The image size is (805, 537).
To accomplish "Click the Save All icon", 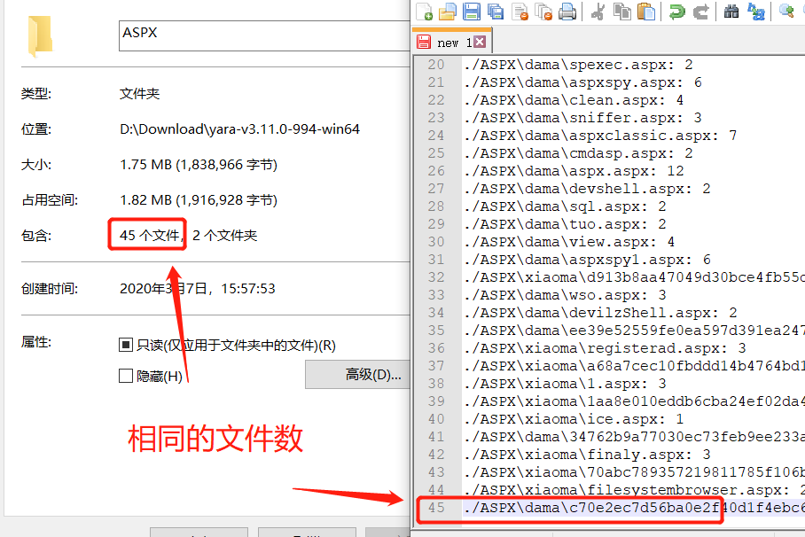I will pos(496,12).
